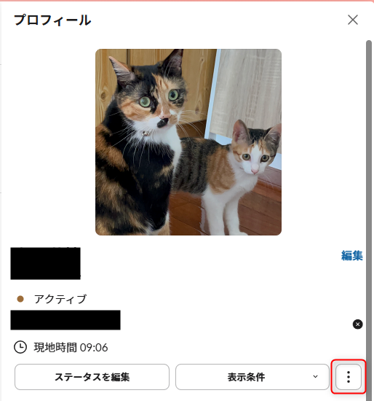The width and height of the screenshot is (374, 401).
Task: Open the ステータスを編集 button
Action: click(x=92, y=377)
